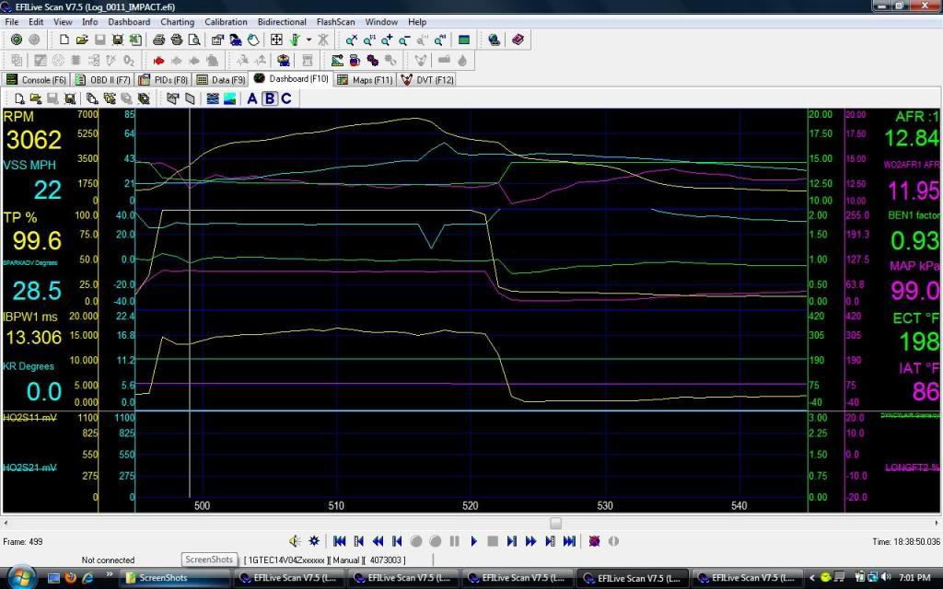Open print preview with the magnifier-page icon
This screenshot has height=589, width=943.
coord(194,40)
